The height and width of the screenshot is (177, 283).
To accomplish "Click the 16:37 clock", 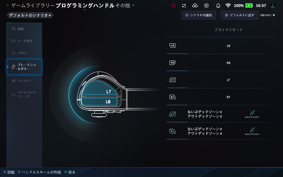I will (261, 6).
